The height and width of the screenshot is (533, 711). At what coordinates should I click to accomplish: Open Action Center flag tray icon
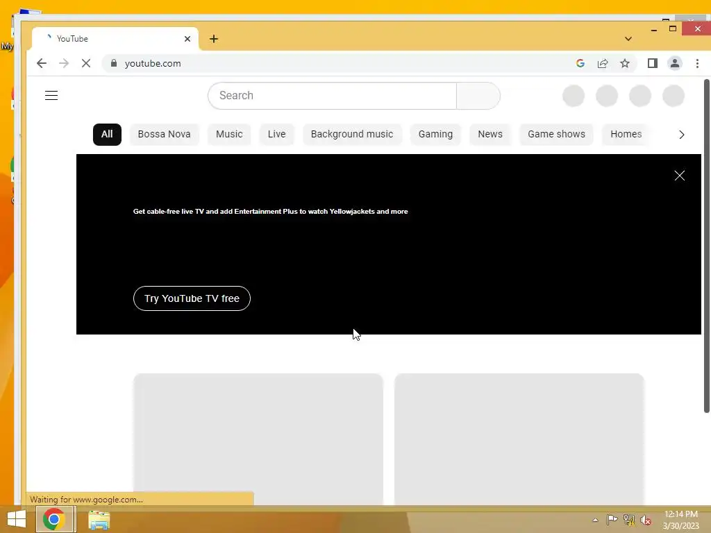612,519
